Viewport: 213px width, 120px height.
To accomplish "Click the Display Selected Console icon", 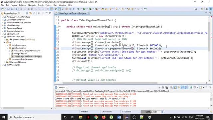I will [x=195, y=87].
